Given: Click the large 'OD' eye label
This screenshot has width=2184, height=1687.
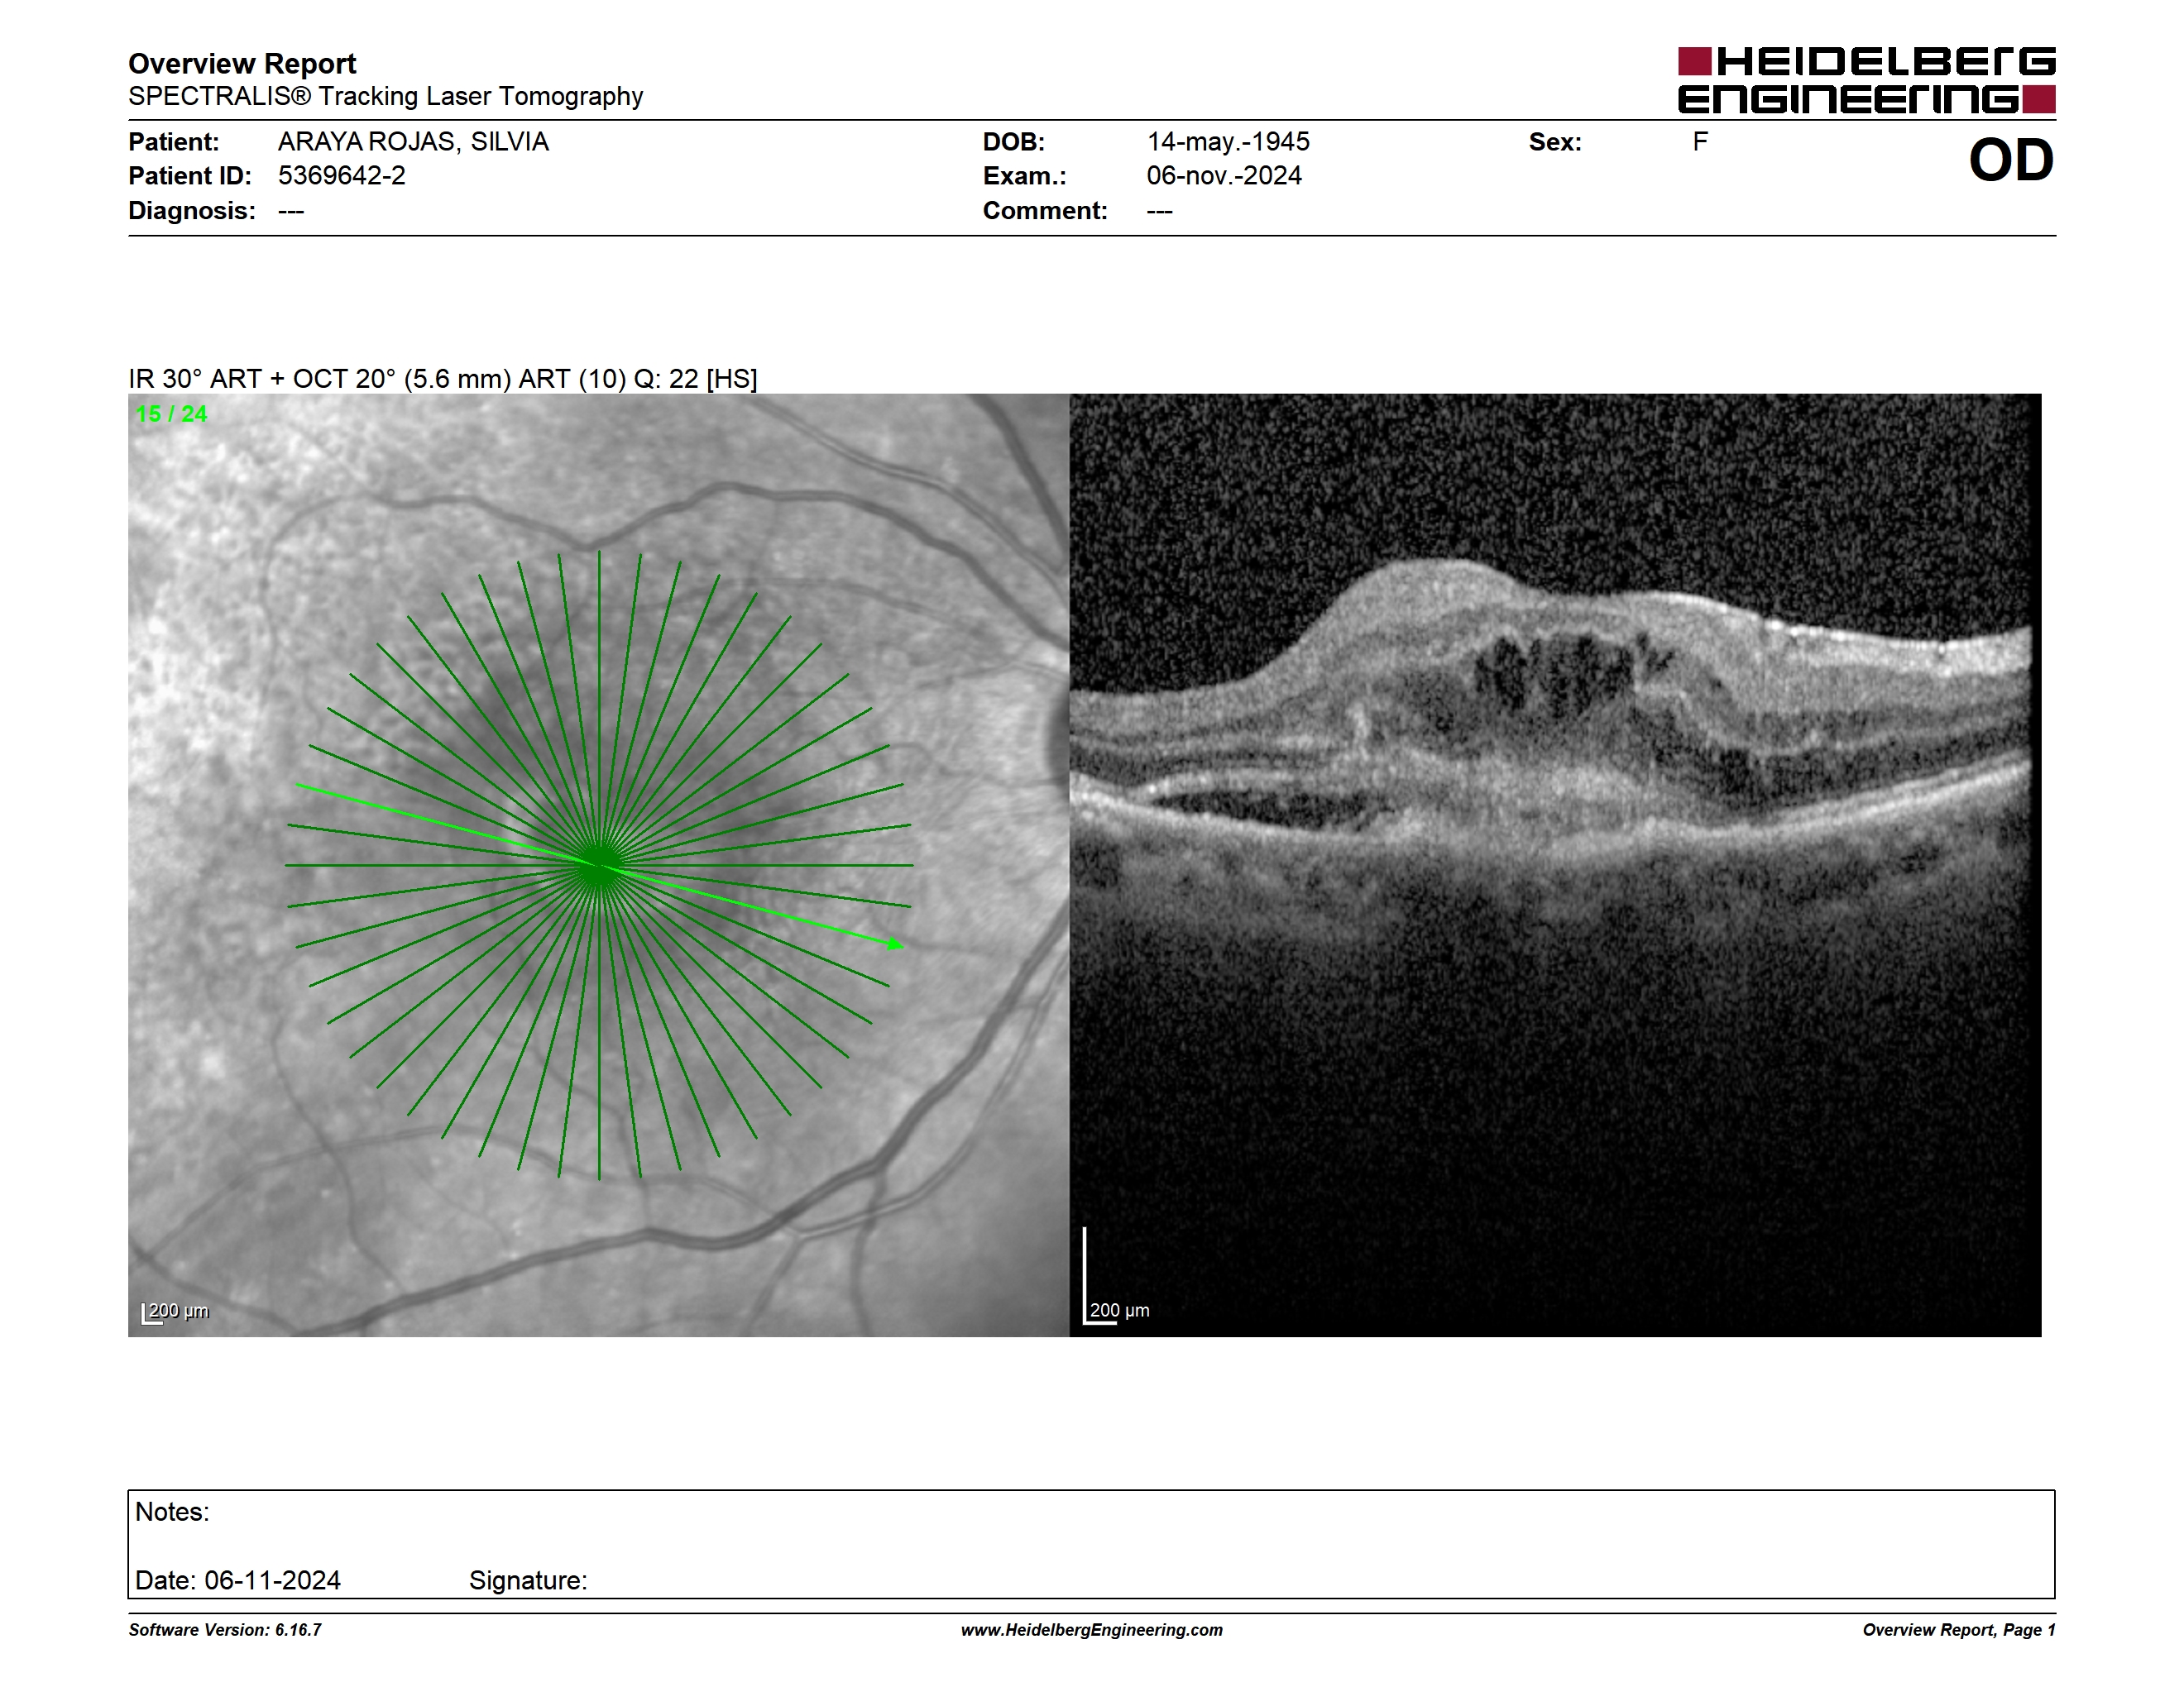Looking at the screenshot, I should [2011, 160].
